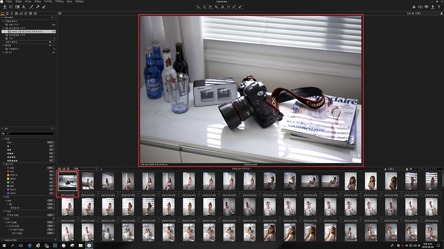Click the Windows Start button
444x249 pixels.
point(4,245)
